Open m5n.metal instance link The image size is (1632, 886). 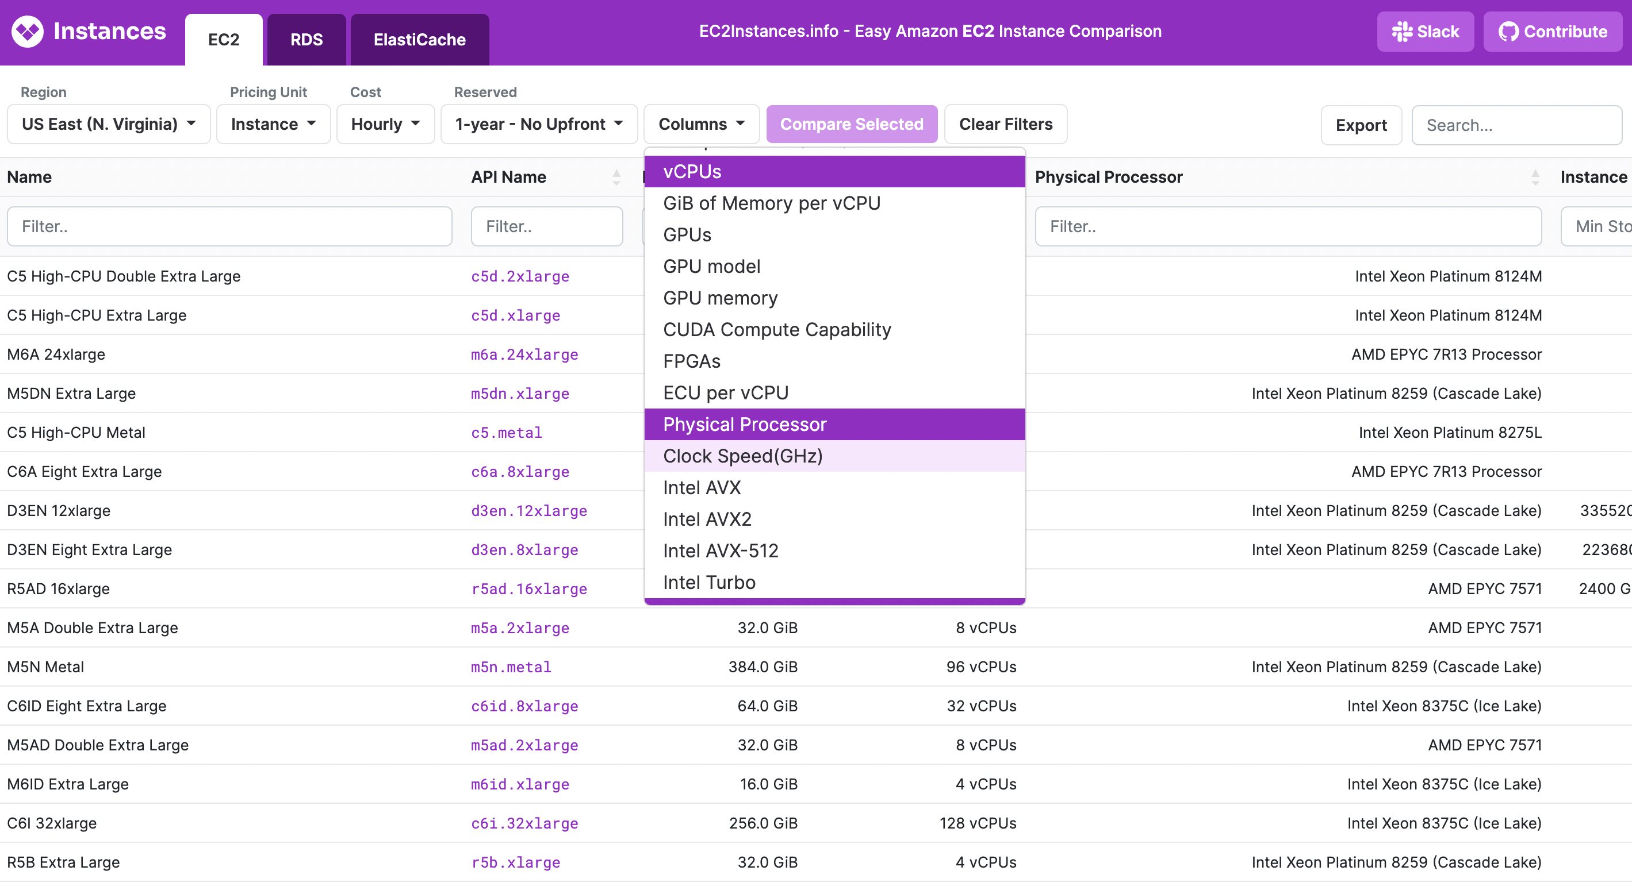[x=511, y=668]
